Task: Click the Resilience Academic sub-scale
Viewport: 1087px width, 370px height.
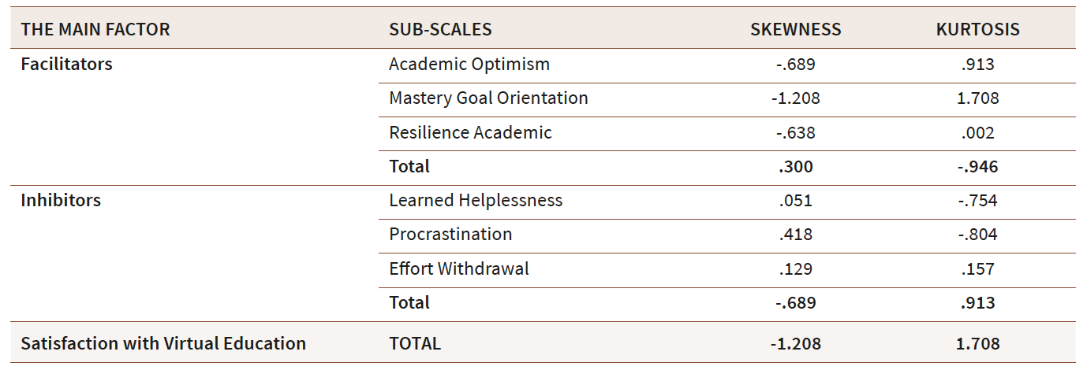Action: point(470,132)
